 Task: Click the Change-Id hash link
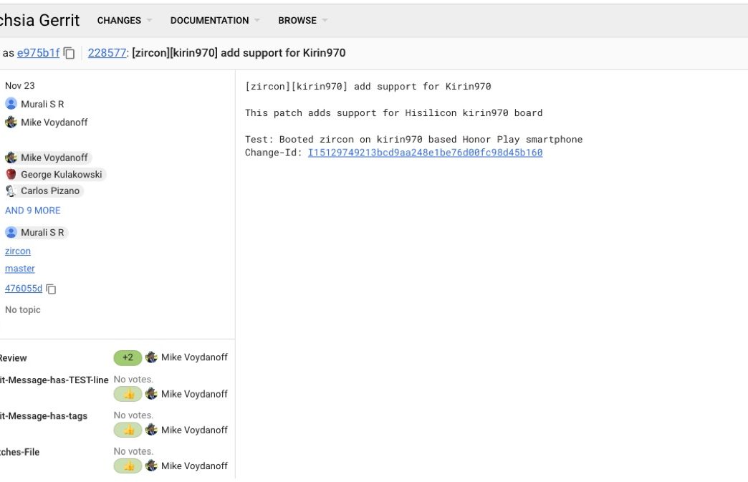[x=425, y=153]
